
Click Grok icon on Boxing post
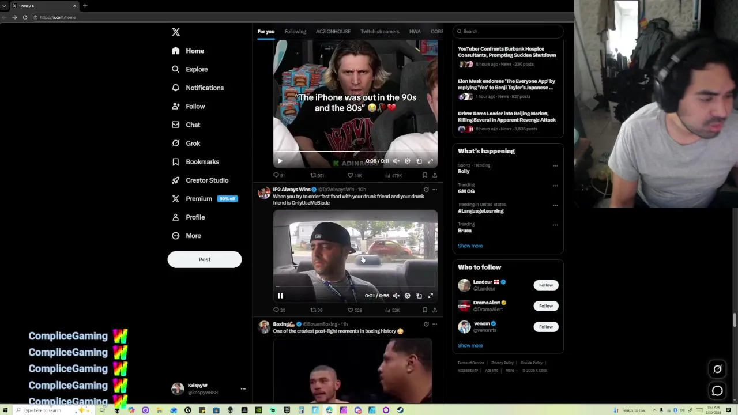click(x=426, y=324)
